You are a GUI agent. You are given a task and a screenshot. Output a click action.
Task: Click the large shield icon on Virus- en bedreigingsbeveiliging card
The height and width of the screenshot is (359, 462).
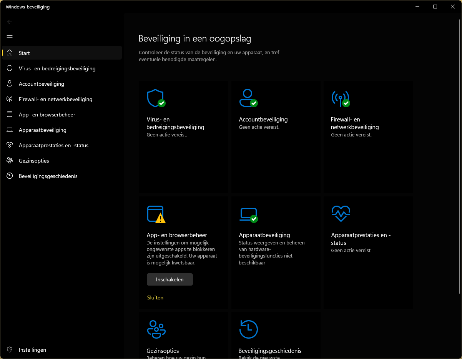click(156, 98)
